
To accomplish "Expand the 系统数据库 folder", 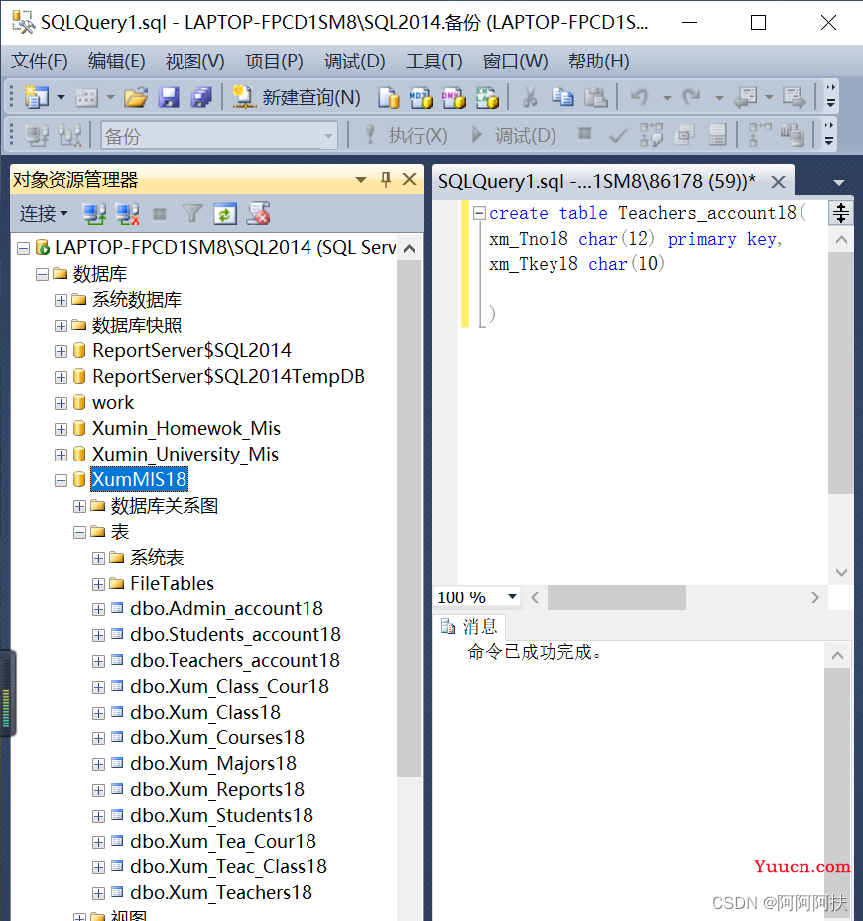I will (62, 300).
